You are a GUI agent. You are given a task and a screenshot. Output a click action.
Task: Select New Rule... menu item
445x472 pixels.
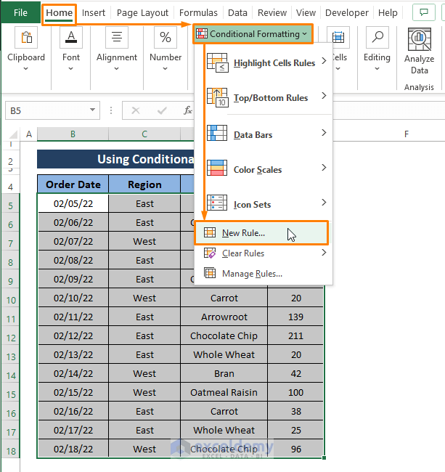261,232
